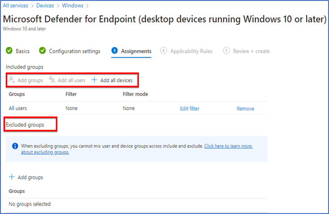Viewport: 329px width, 214px height.
Task: Click the Groups header in the Included groups table
Action: 17,94
